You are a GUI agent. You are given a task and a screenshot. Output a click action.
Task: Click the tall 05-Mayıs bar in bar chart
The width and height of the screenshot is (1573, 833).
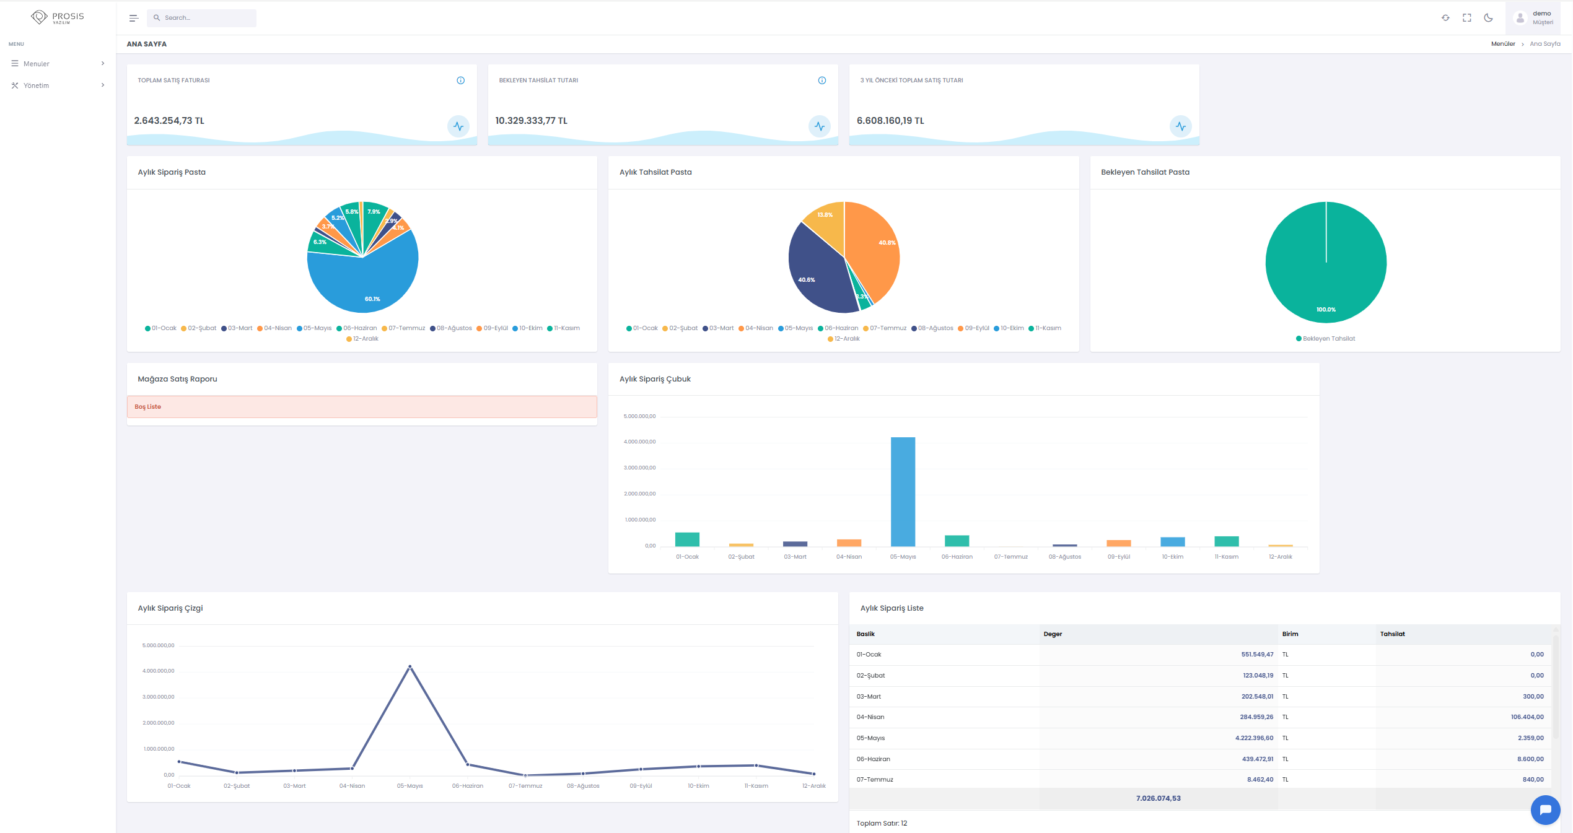[903, 491]
